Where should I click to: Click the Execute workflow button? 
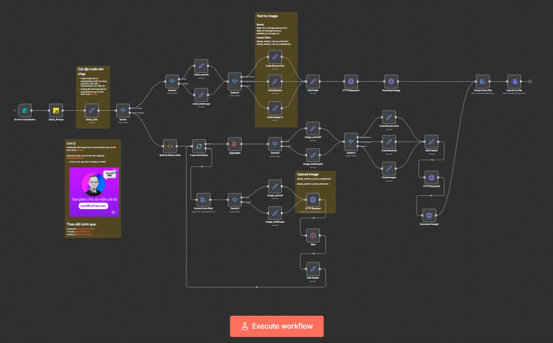tap(277, 326)
